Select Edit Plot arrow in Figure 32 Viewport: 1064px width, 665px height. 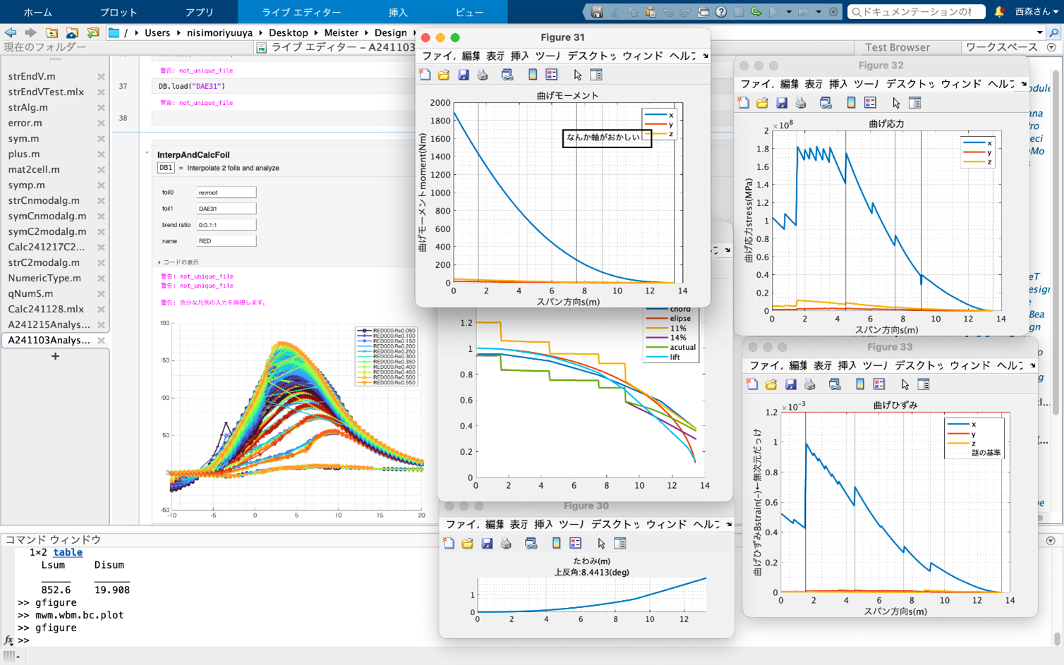click(896, 103)
